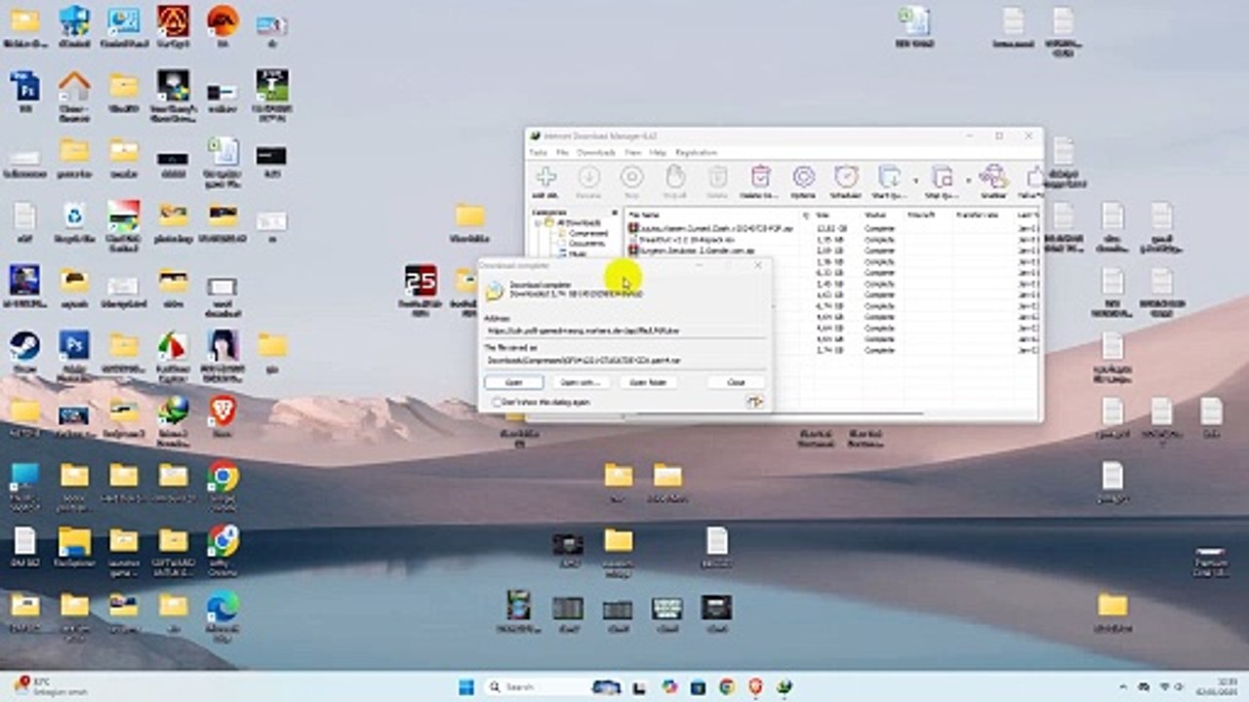
Task: Click the Stop All hand icon in IDM
Action: click(675, 176)
